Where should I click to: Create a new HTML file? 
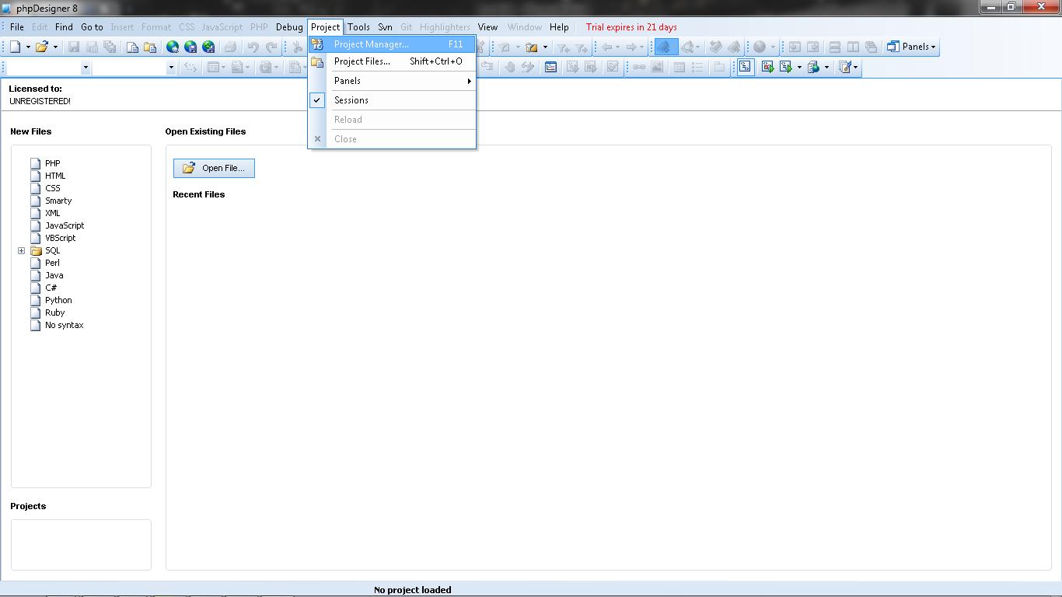[x=55, y=176]
